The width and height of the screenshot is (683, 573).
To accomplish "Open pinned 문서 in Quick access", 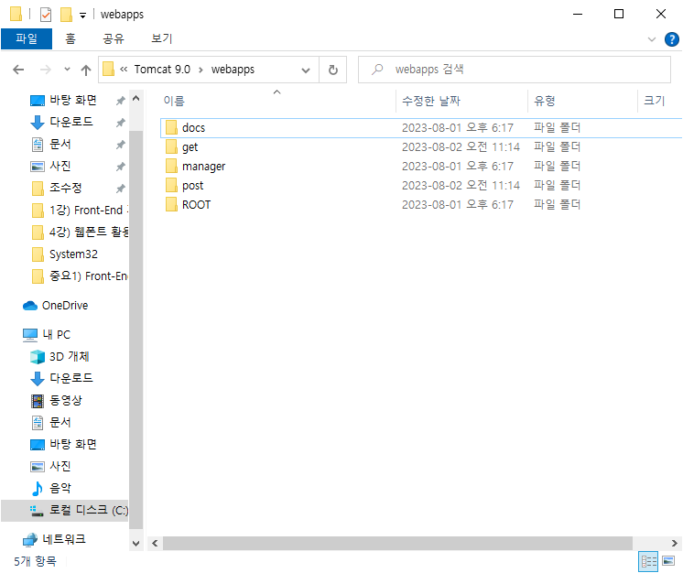I will point(60,144).
